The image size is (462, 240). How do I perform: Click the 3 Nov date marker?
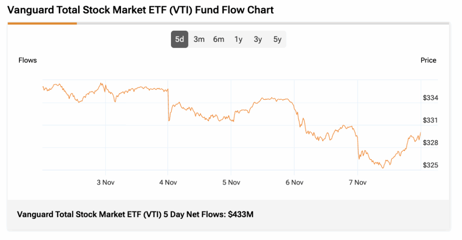pos(105,182)
